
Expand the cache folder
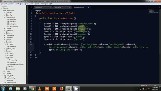pos(5,13)
